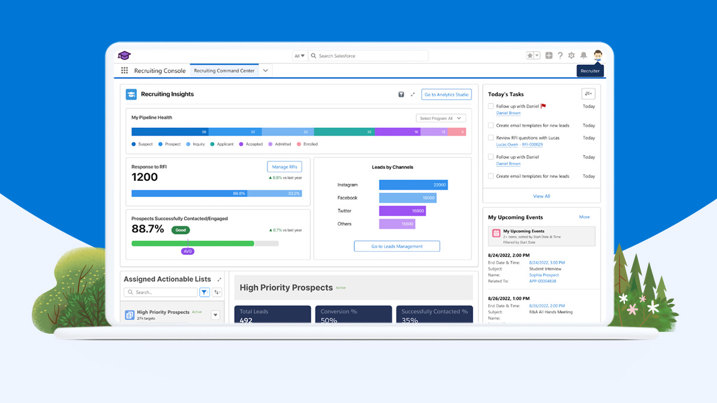This screenshot has height=403, width=717.
Task: Check Review RFI questions with Lucas
Action: (491, 137)
